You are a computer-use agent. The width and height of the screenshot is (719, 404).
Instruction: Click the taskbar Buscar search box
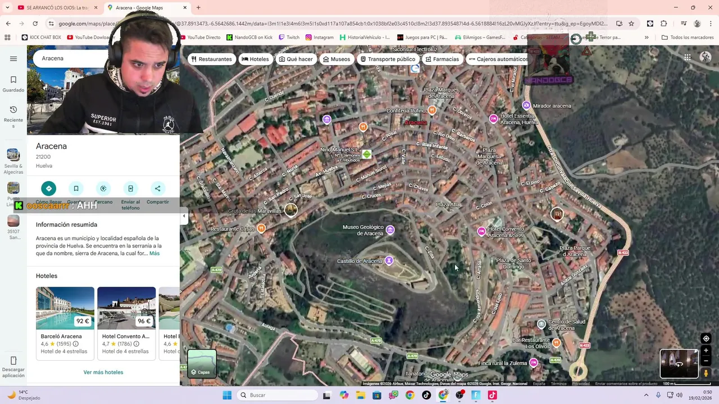[x=277, y=395]
